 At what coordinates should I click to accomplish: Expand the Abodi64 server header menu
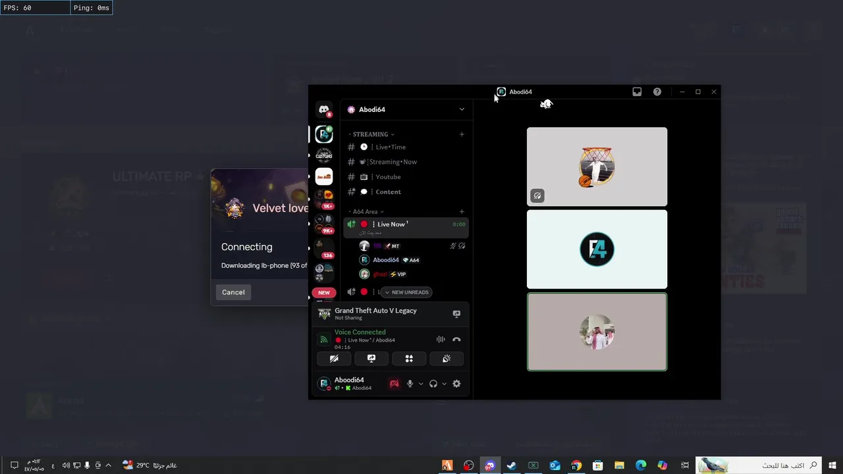(x=462, y=109)
